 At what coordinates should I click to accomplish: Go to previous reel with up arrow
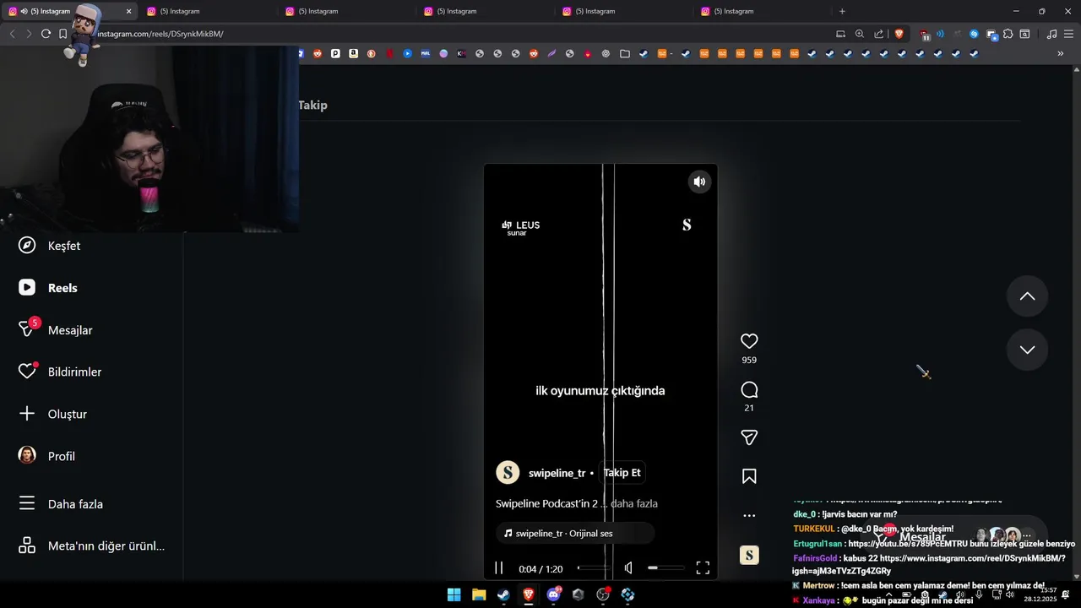pyautogui.click(x=1027, y=296)
